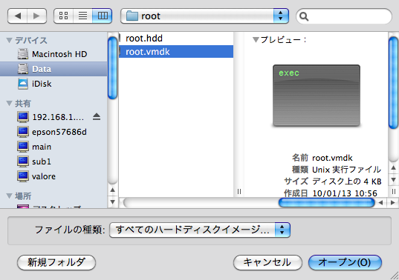
Task: Click the preview pane scrollbar thumb
Action: pyautogui.click(x=393, y=83)
